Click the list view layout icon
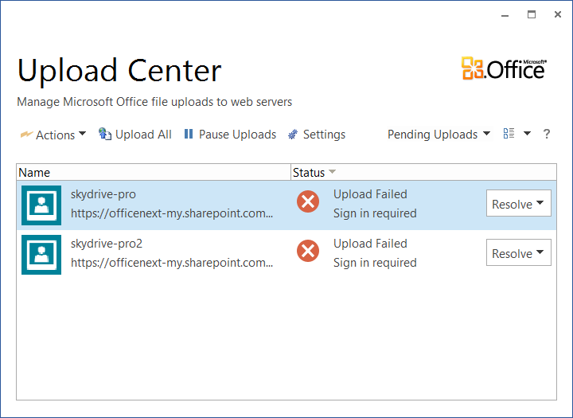The height and width of the screenshot is (418, 573). point(509,134)
